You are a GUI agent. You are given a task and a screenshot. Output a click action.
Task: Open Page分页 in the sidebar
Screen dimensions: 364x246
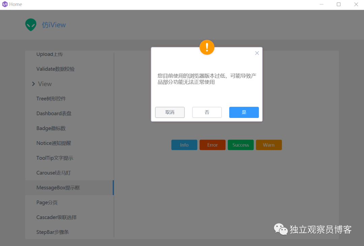pyautogui.click(x=69, y=203)
